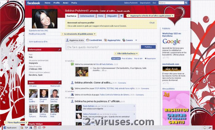Click the Facebook Applicazioni icon in bottom bar
This screenshot has width=215, height=130.
pos(5,128)
